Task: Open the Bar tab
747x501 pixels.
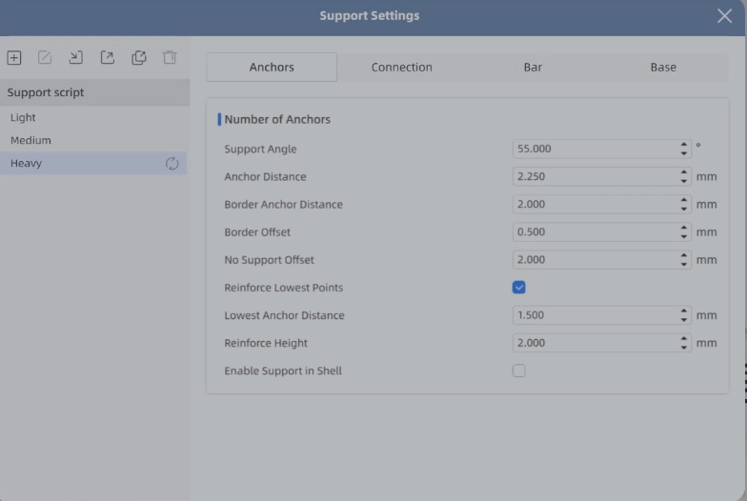Action: pos(533,68)
